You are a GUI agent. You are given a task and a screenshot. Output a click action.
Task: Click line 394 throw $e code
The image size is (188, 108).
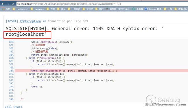coord(37,87)
